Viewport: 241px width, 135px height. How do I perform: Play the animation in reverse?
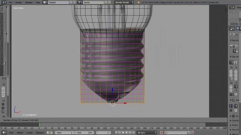[123, 132]
